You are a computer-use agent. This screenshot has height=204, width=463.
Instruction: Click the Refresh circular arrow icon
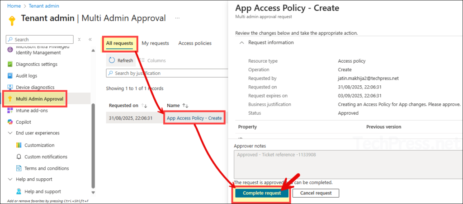[x=112, y=60]
